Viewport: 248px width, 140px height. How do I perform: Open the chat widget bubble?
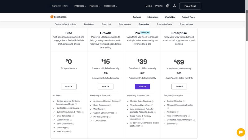[x=241, y=132]
